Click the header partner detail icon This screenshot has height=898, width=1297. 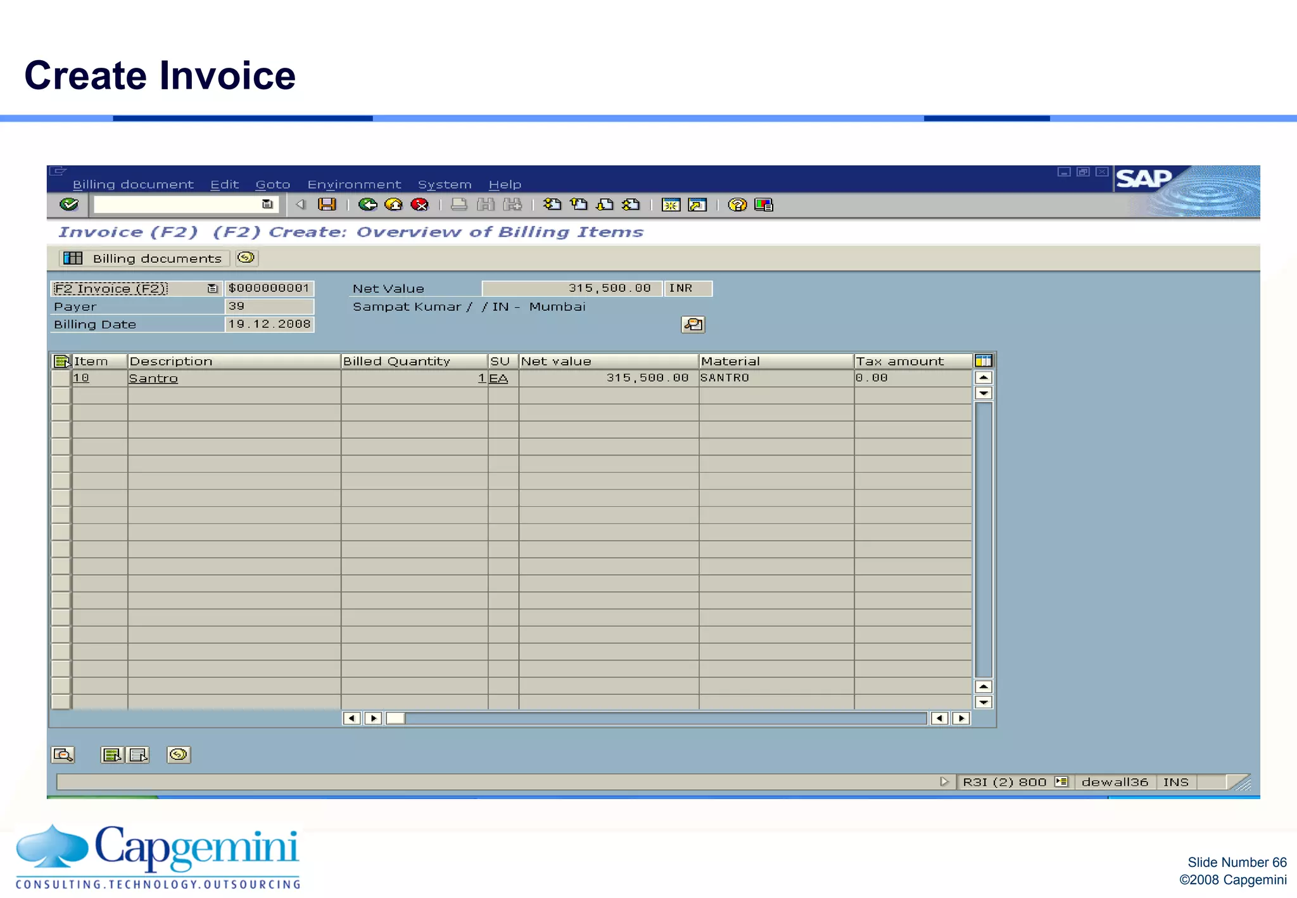coord(693,324)
